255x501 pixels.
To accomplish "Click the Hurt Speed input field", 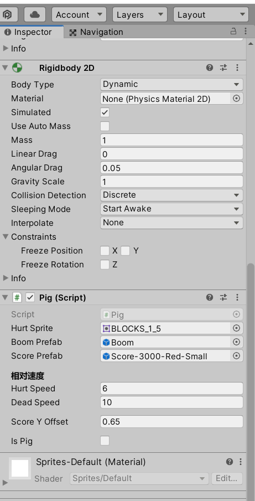I will [171, 389].
